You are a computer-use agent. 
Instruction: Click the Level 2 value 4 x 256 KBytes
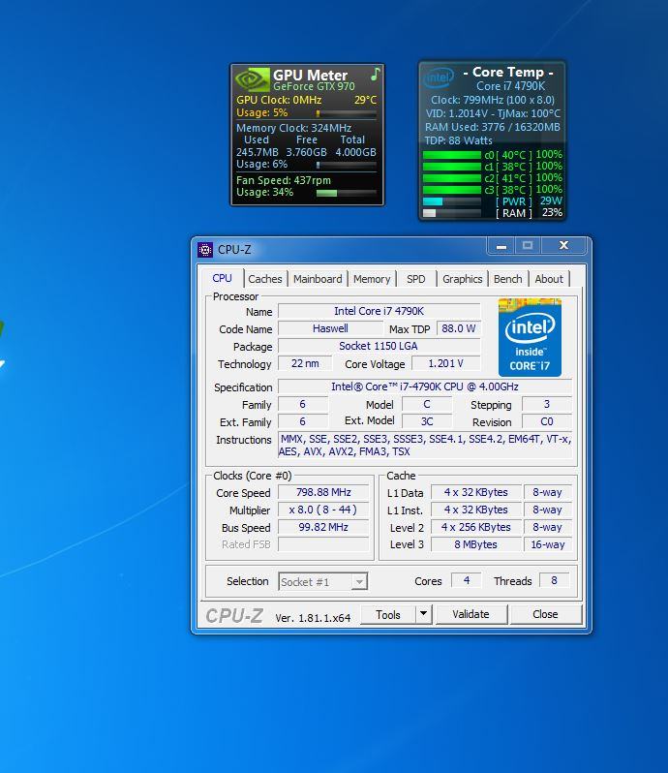[476, 527]
